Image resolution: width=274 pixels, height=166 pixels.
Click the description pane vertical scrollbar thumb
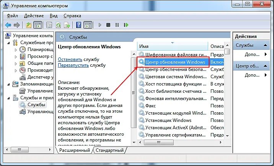pyautogui.click(x=134, y=92)
